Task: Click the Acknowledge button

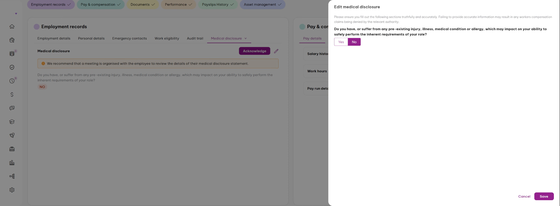Action: coord(255,51)
